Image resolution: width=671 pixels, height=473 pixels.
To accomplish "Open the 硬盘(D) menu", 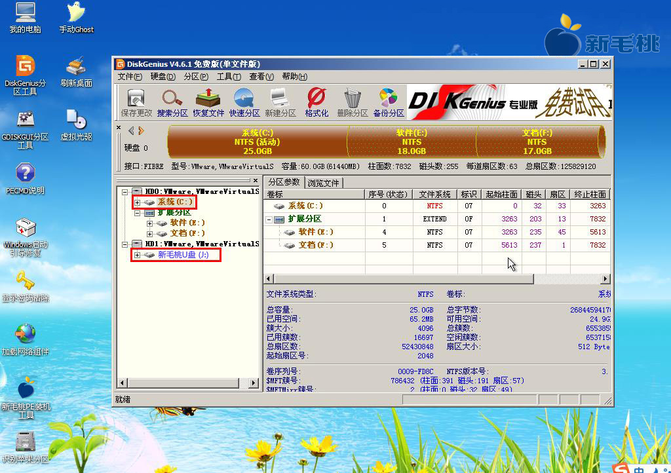I will (x=163, y=77).
